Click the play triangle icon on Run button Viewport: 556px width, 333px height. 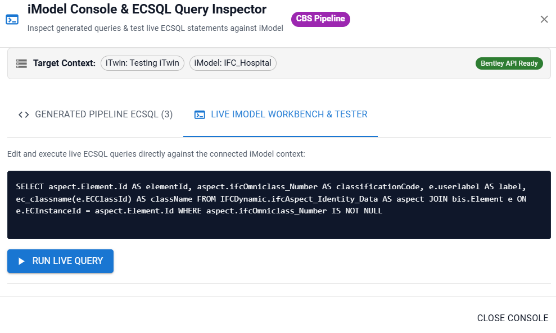tap(21, 261)
